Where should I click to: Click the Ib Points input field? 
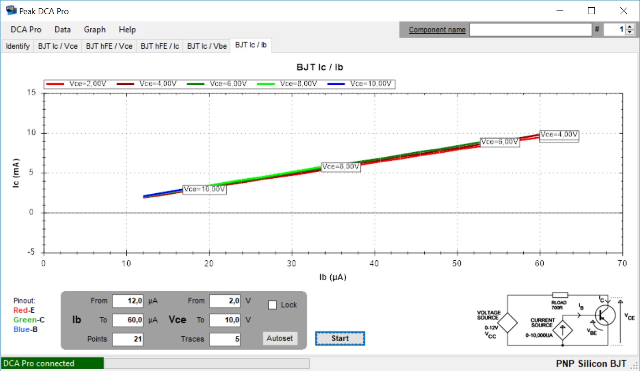128,339
